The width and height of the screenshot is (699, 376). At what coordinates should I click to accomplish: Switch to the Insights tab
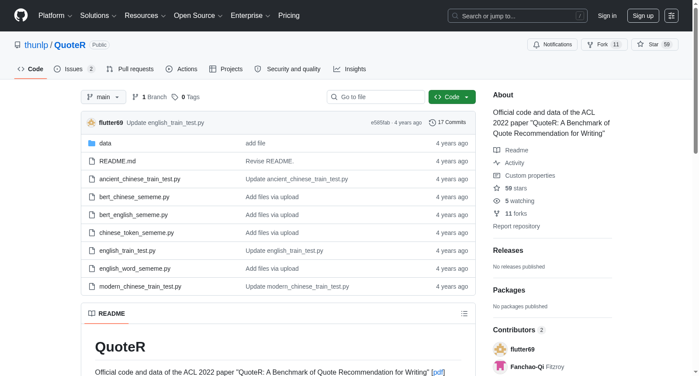coord(349,69)
